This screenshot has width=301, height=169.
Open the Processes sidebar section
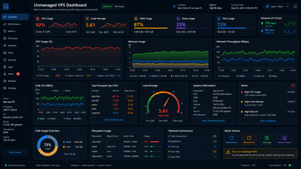tap(15, 39)
